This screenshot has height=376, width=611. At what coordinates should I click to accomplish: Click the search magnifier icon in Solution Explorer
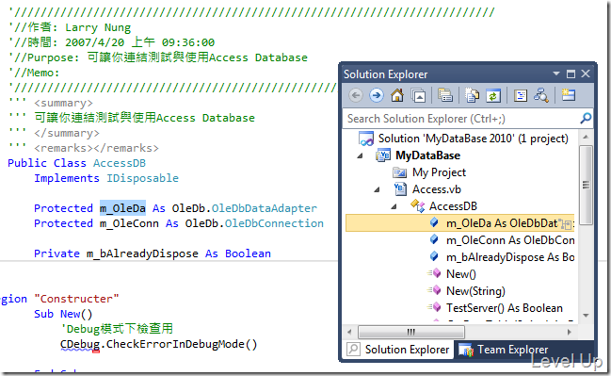586,118
